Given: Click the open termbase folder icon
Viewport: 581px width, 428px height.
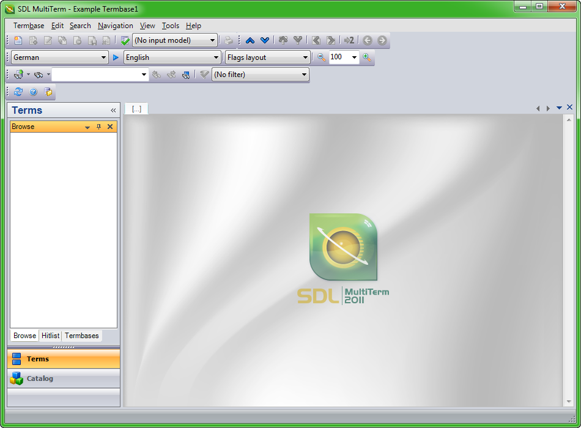Looking at the screenshot, I should click(48, 92).
